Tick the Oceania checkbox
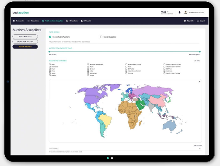Screen dimensions: 220x166 (126, 73)
